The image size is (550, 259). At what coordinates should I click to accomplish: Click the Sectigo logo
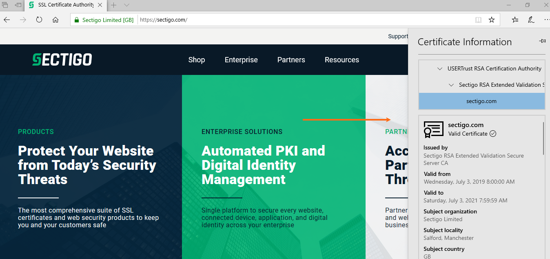[62, 59]
